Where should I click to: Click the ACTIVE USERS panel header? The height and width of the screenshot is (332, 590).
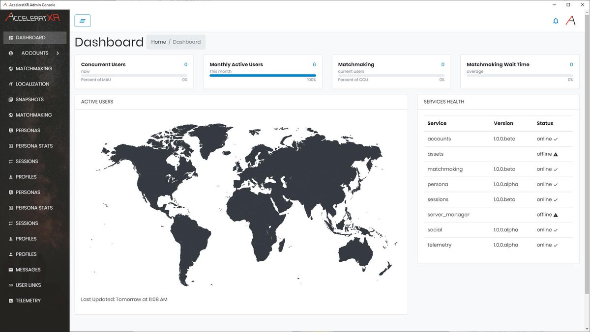pyautogui.click(x=241, y=102)
